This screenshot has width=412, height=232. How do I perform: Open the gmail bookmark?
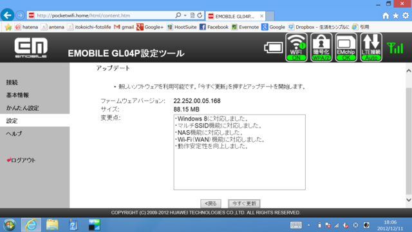tap(124, 27)
